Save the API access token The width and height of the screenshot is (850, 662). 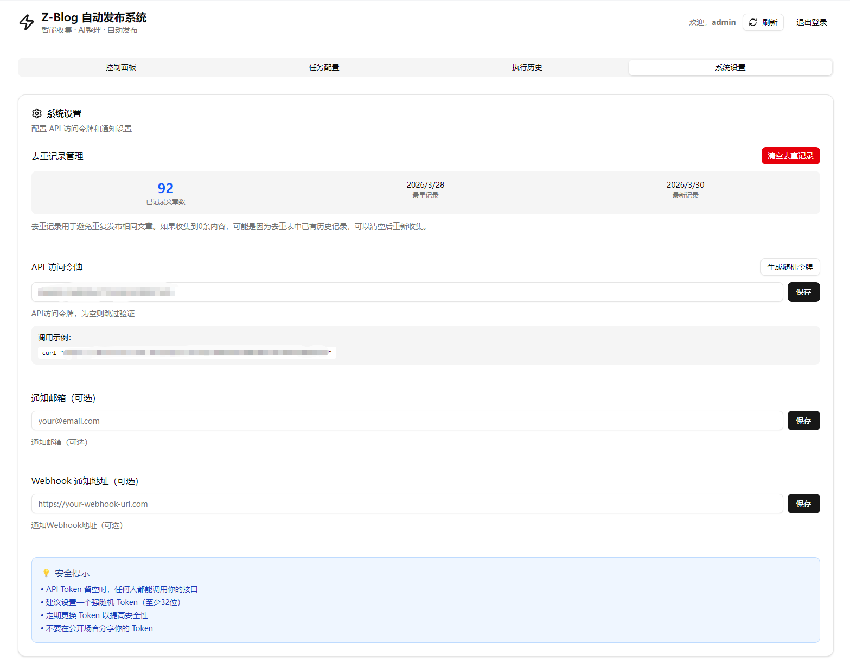click(803, 292)
